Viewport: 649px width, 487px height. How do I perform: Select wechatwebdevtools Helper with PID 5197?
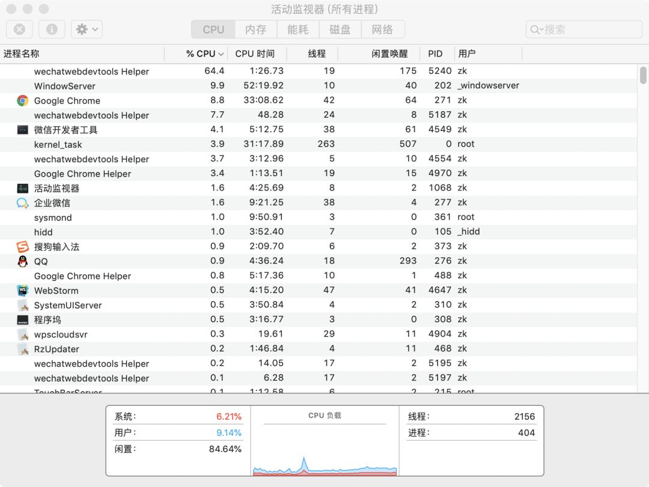point(318,378)
